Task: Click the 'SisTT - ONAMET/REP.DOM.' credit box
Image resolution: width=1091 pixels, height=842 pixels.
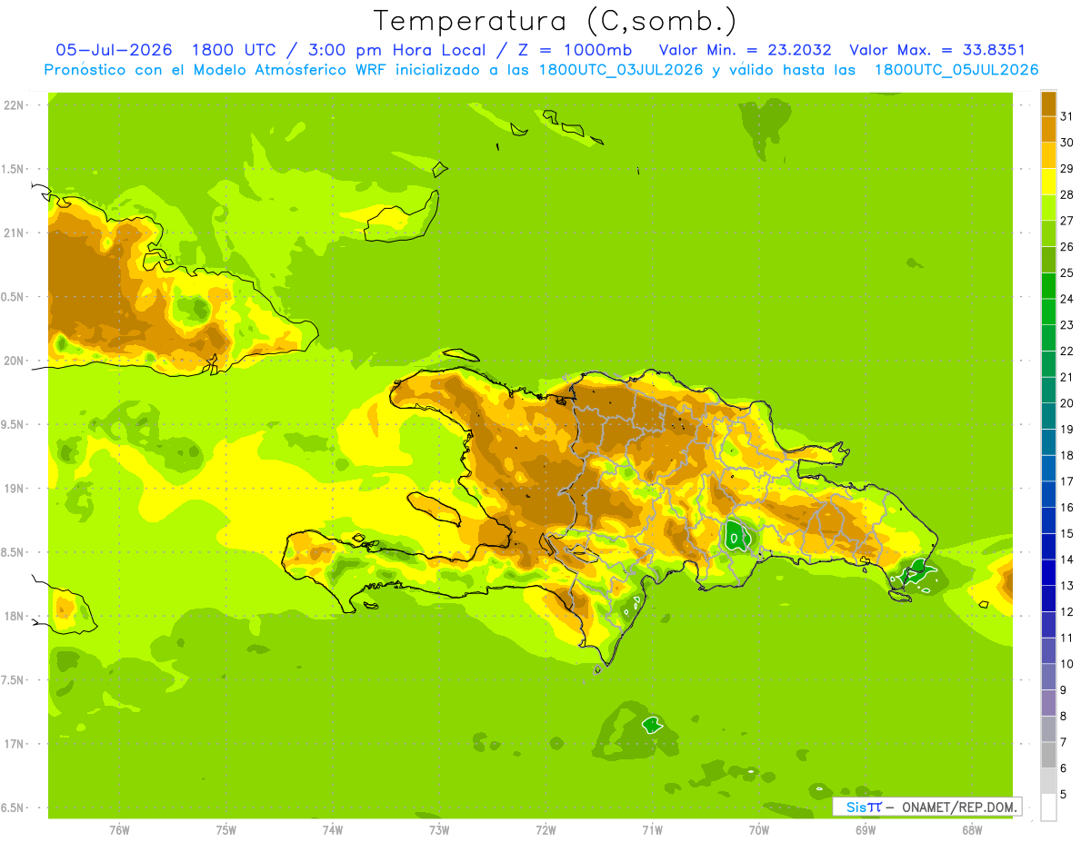Action: 927,807
